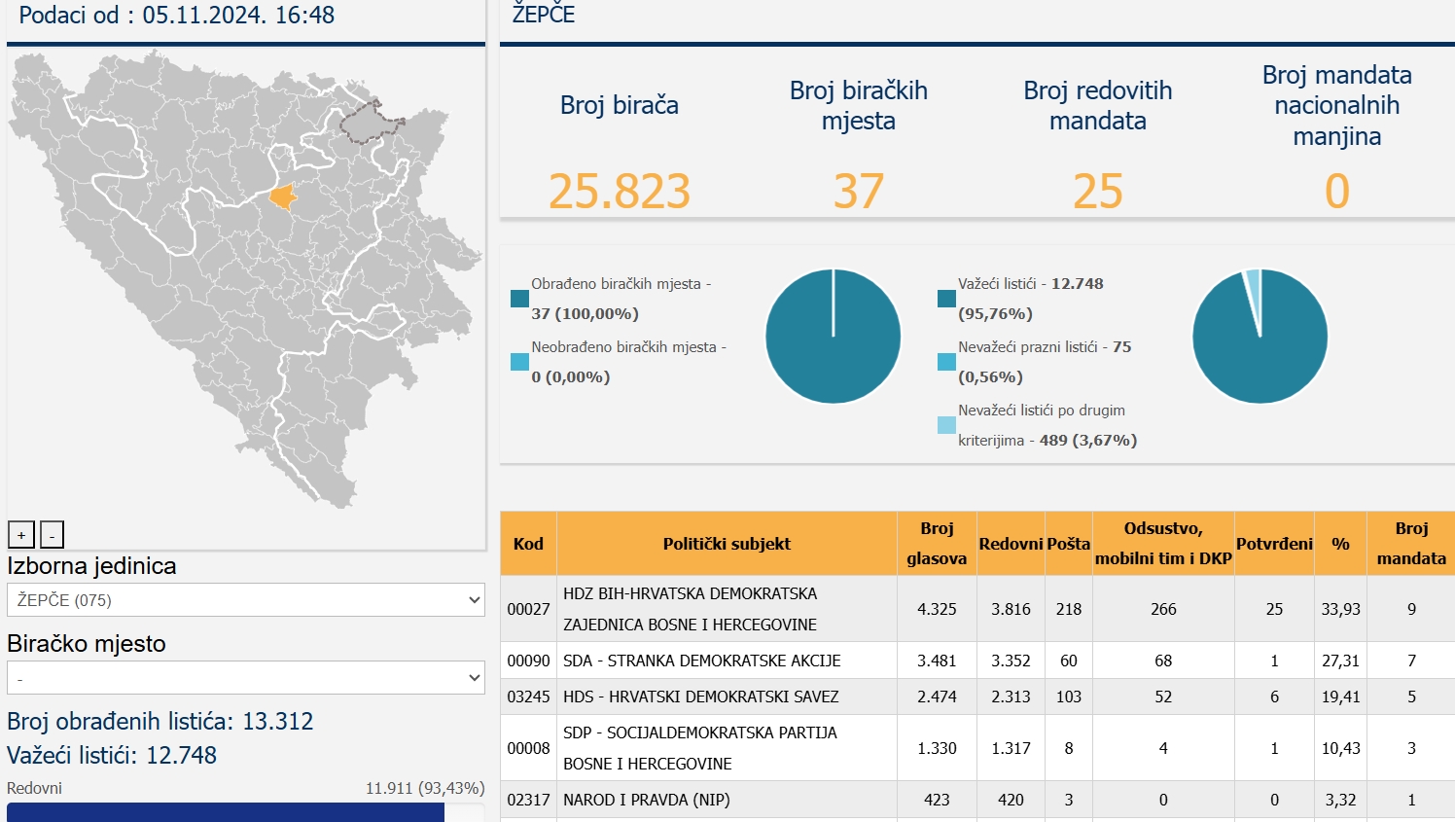Click Odsustvo value 52 in HDS row

(x=1163, y=697)
